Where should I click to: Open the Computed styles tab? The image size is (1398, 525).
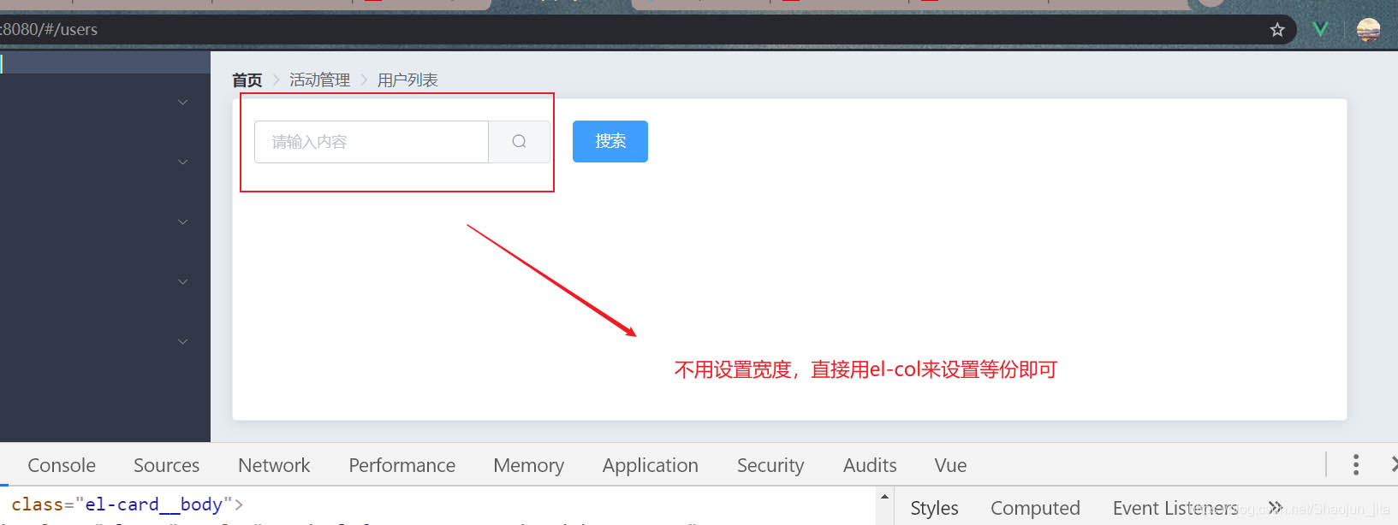point(1035,508)
